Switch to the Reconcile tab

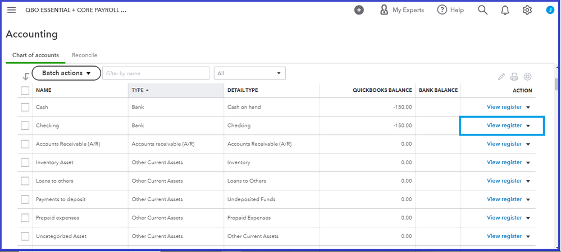pos(84,55)
